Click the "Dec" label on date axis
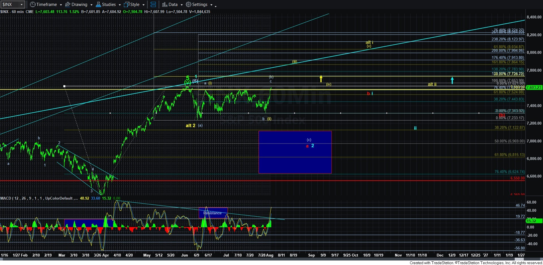Screen dimensions: 543x265 click(x=440, y=255)
